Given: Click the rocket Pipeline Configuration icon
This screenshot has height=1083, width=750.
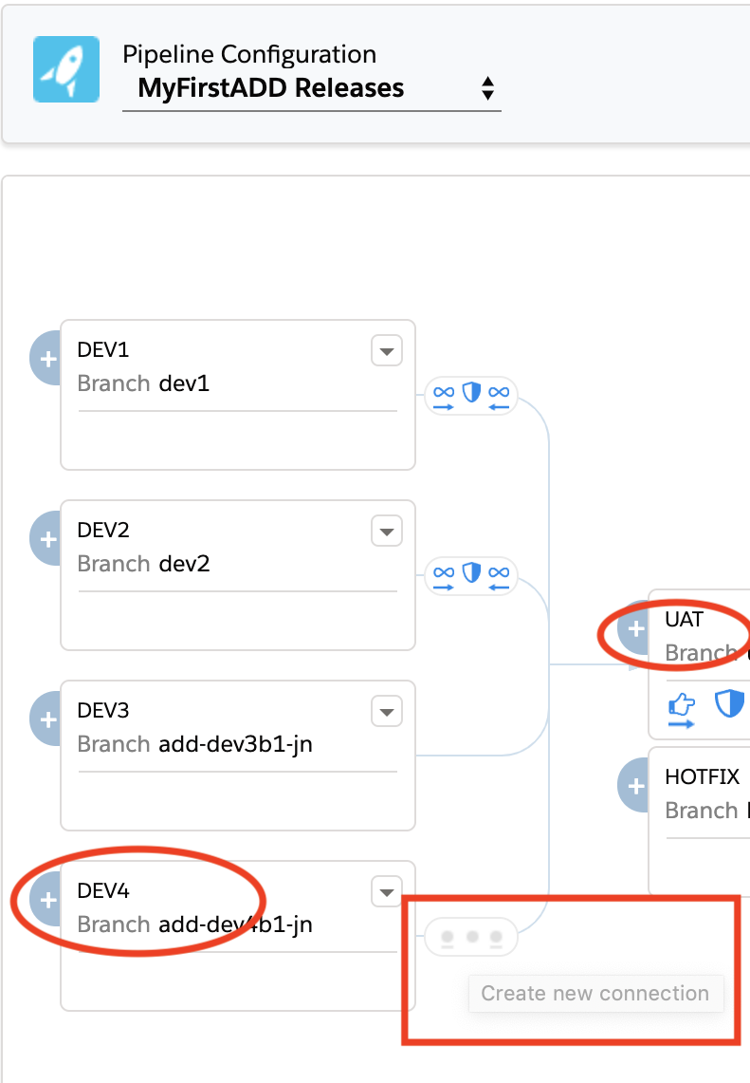Looking at the screenshot, I should click(x=66, y=68).
